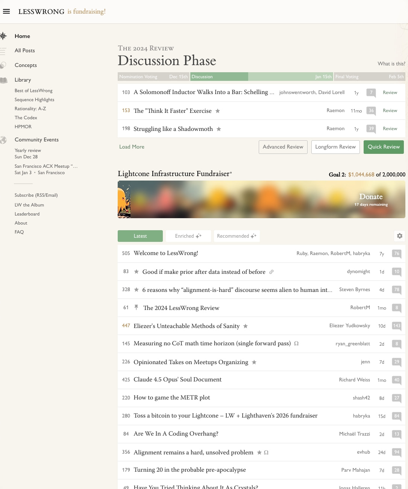This screenshot has height=489, width=408.
Task: Open post 'How to game the METR plot'
Action: (172, 398)
